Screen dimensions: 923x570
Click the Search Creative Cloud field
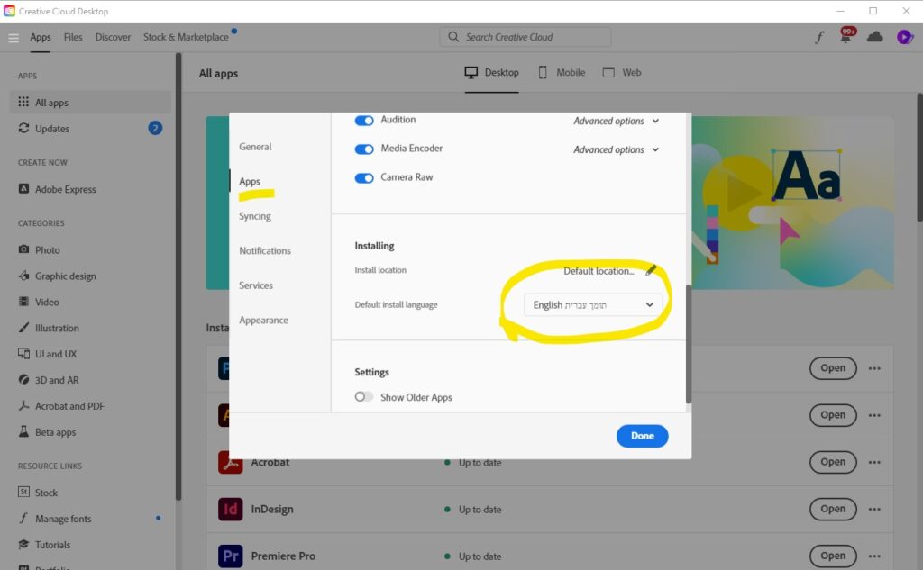525,37
